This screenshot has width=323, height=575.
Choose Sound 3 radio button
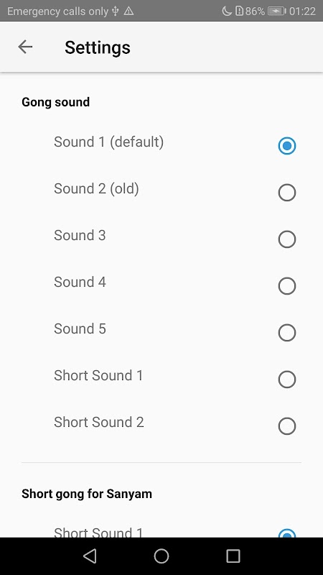pyautogui.click(x=286, y=239)
